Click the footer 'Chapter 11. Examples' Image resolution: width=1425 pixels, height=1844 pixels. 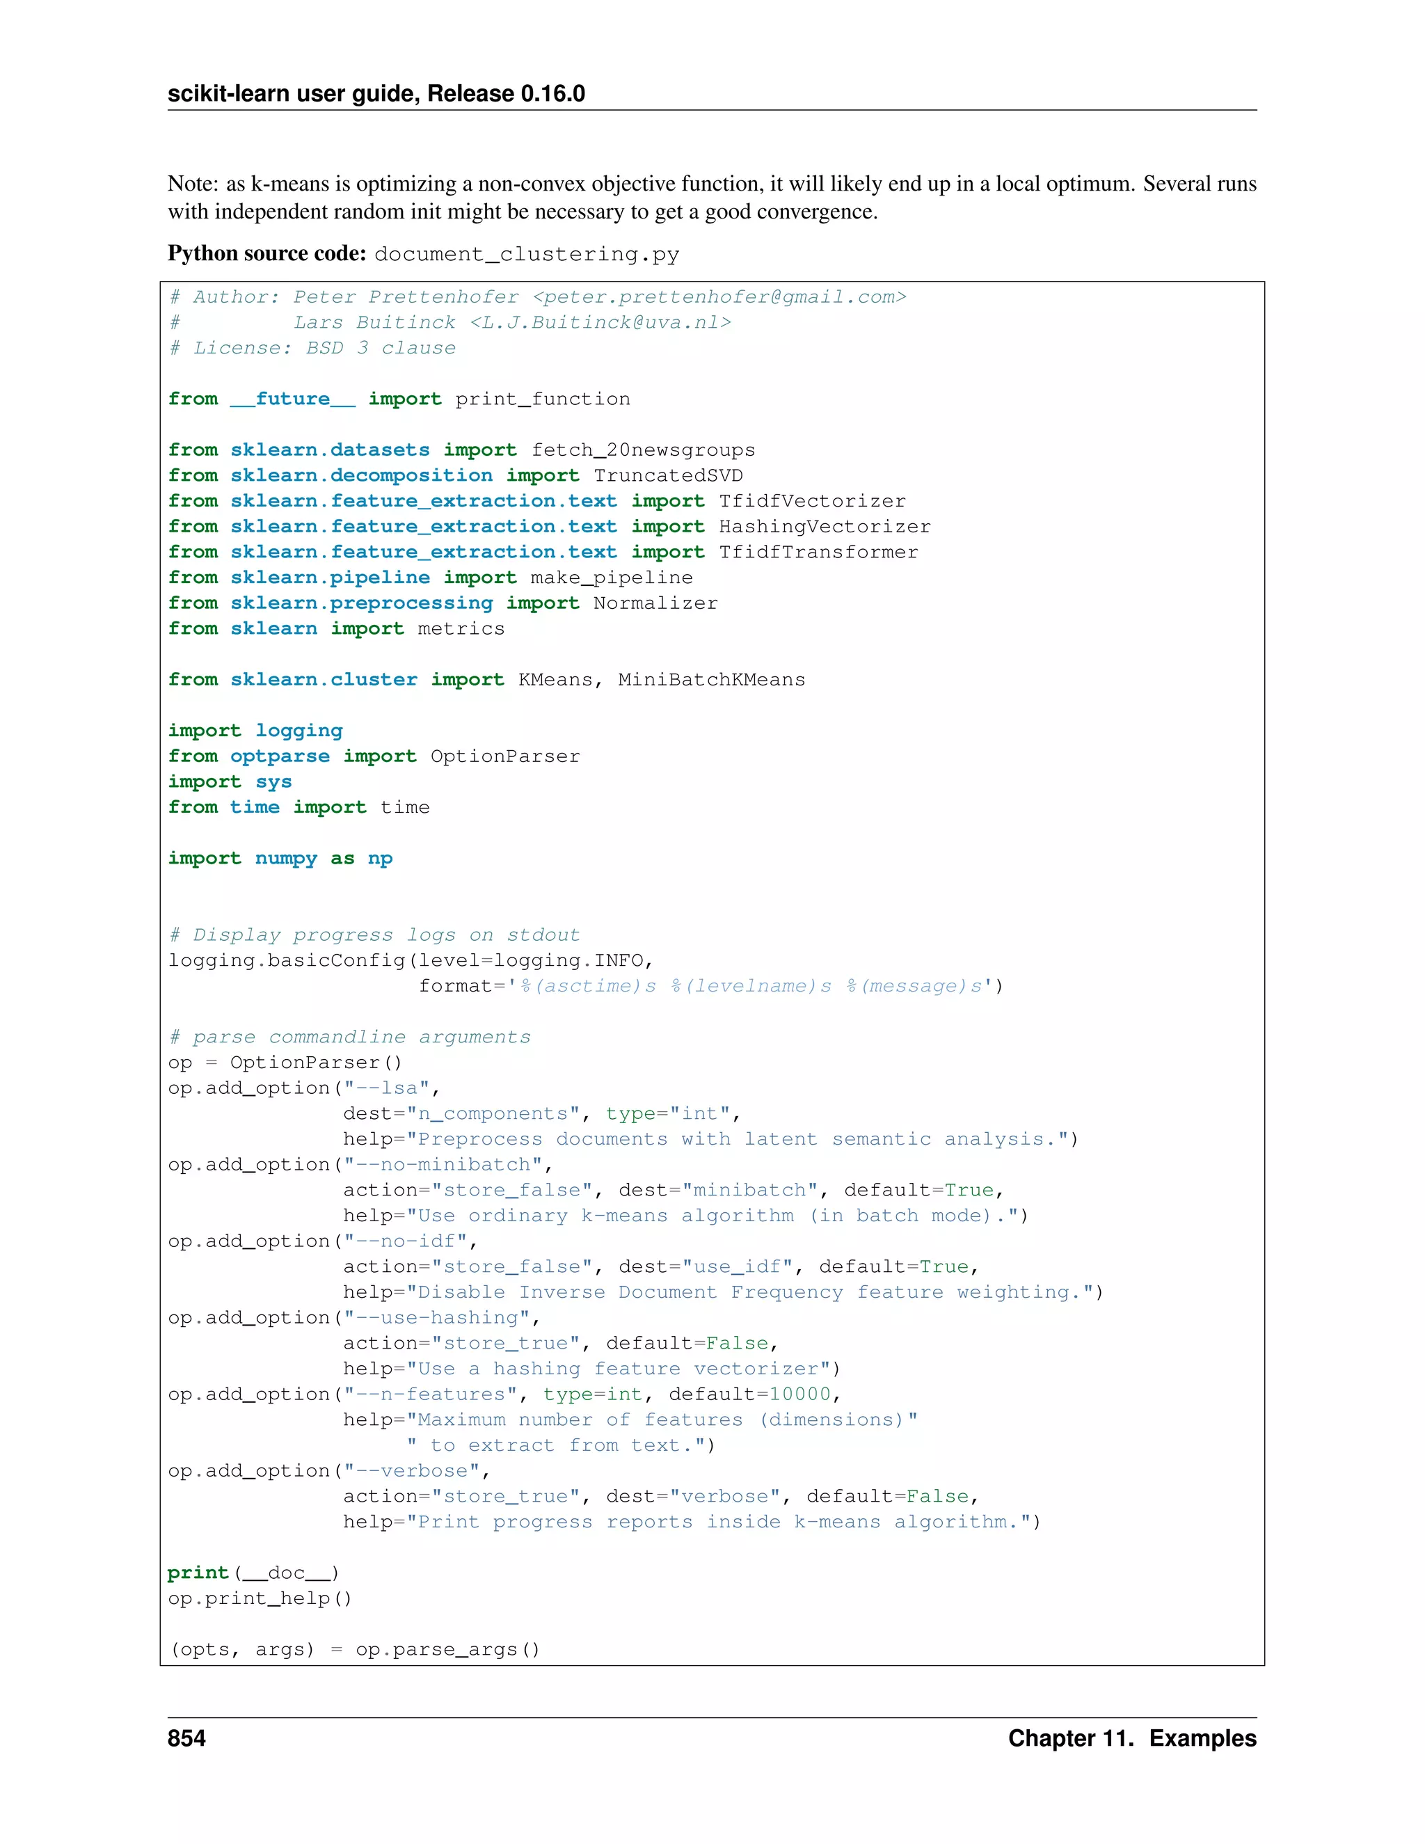pos(1132,1740)
